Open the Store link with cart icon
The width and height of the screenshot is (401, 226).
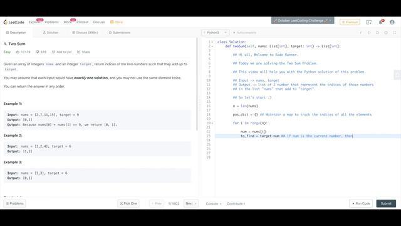coord(117,23)
